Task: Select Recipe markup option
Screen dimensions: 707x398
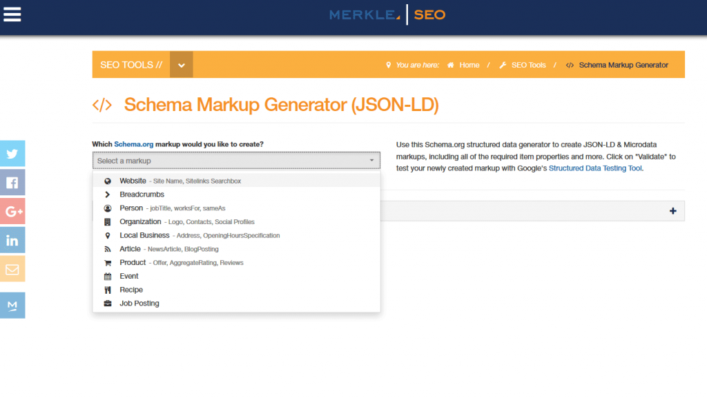Action: pyautogui.click(x=236, y=290)
